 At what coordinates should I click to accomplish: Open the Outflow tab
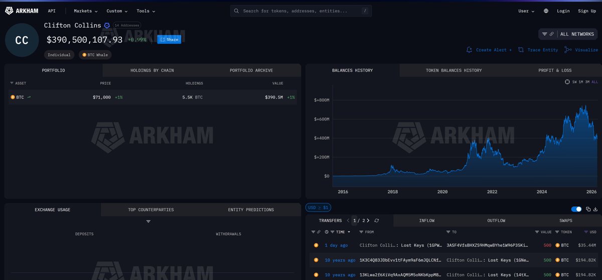pyautogui.click(x=496, y=220)
